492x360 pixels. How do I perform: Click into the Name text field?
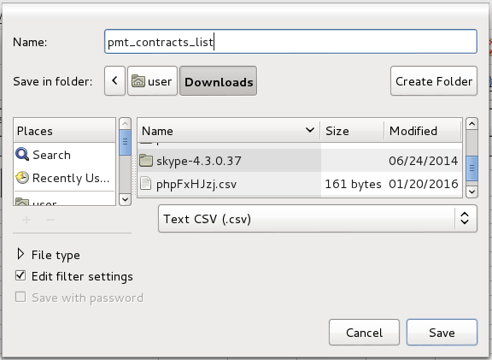(x=291, y=42)
